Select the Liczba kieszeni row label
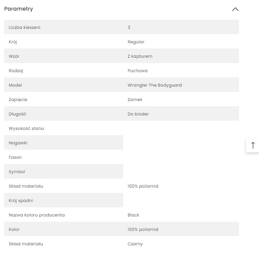The image size is (259, 258). click(25, 27)
